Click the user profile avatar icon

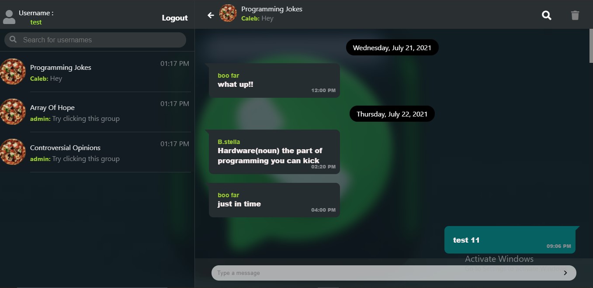tap(9, 17)
